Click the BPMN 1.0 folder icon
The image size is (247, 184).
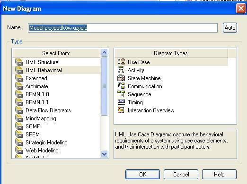tap(19, 94)
